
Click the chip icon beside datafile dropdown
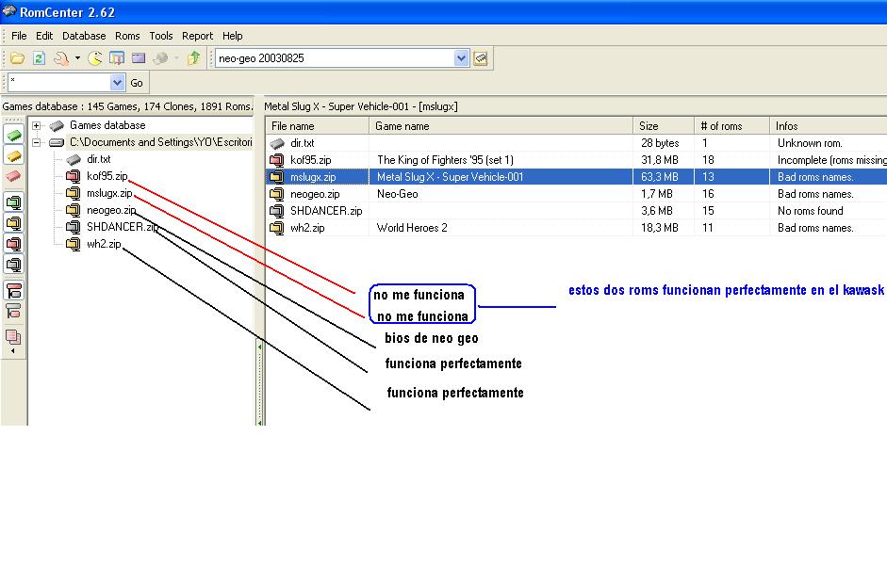[481, 58]
